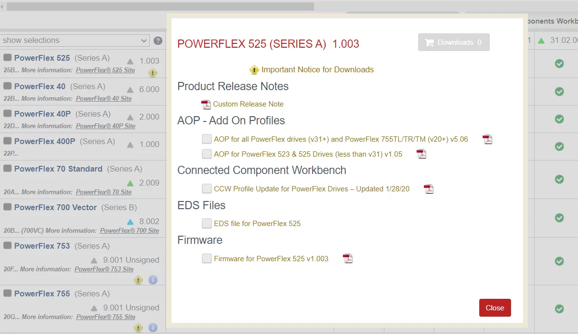Click green checkmark in PowerFlex 700 Vector row
This screenshot has width=578, height=334.
click(x=559, y=218)
